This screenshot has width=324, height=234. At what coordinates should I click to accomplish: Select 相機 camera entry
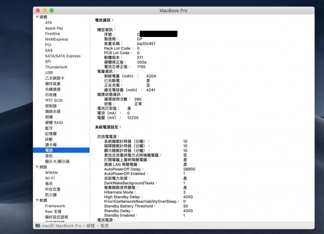49,117
